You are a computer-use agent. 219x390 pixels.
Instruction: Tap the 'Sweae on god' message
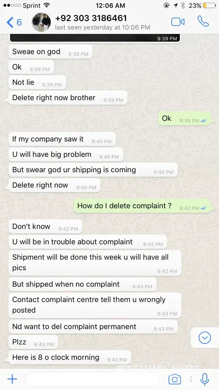point(50,52)
